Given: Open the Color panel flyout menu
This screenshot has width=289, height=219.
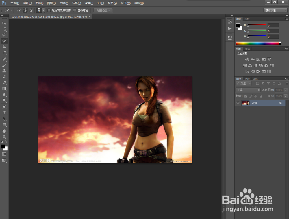Looking at the screenshot, I should (x=286, y=19).
